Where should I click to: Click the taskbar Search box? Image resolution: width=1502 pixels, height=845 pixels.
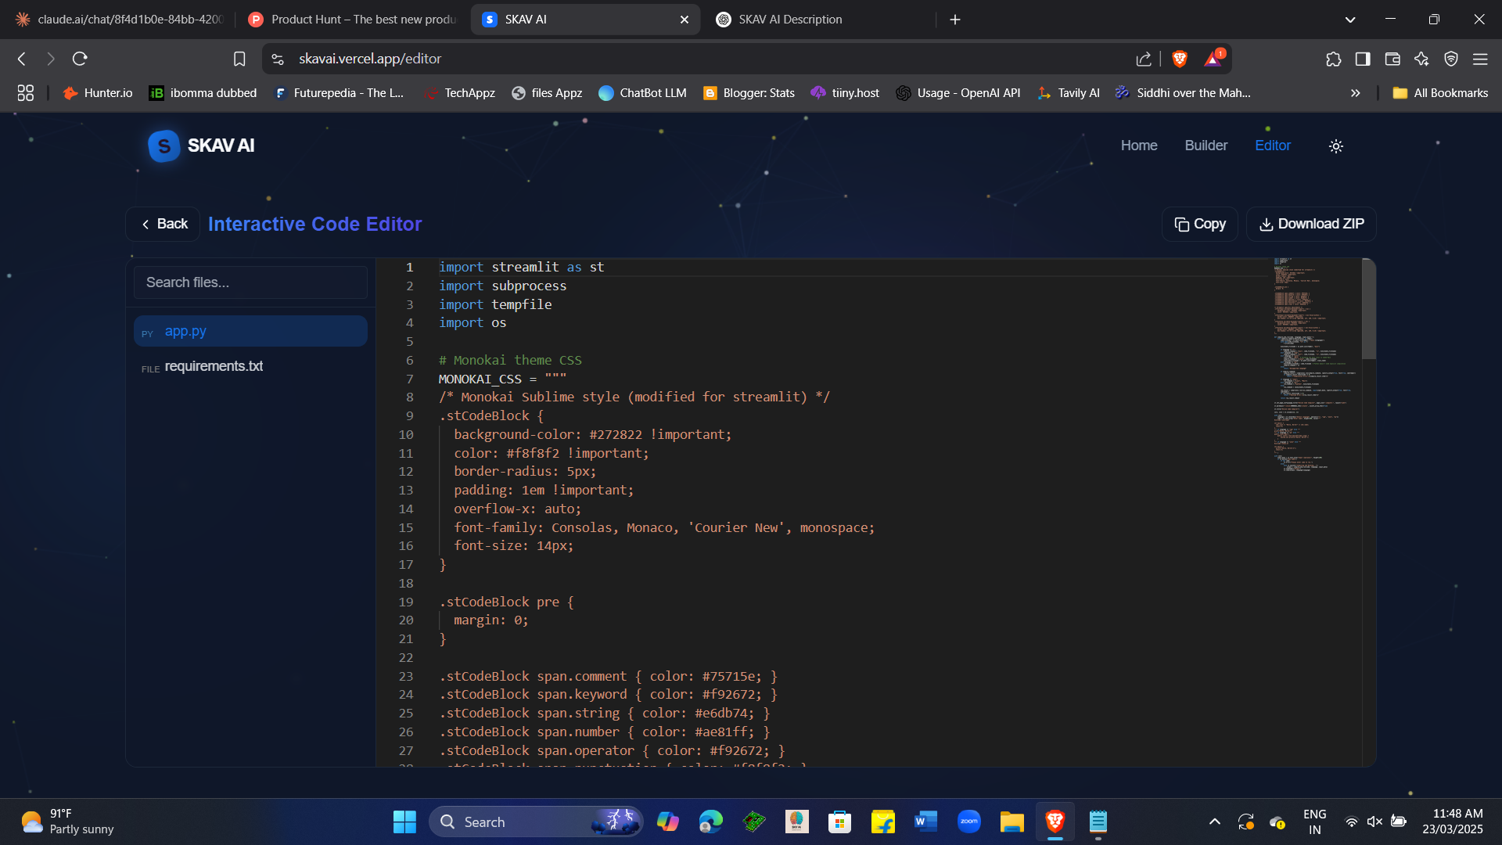click(536, 822)
